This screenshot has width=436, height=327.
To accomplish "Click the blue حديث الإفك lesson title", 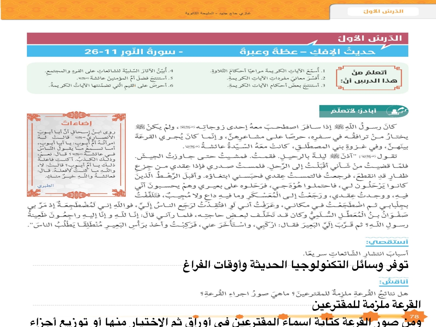I will [302, 51].
